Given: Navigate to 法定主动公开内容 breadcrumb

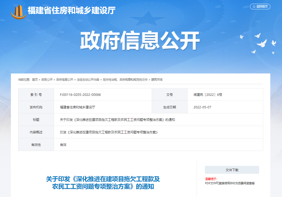Looking at the screenshot, I should pyautogui.click(x=88, y=80).
